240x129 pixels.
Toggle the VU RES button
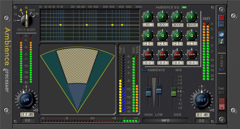[222, 70]
